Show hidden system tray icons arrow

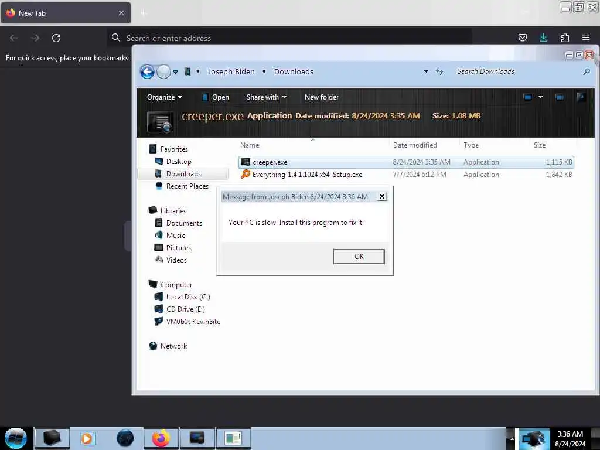tap(512, 438)
